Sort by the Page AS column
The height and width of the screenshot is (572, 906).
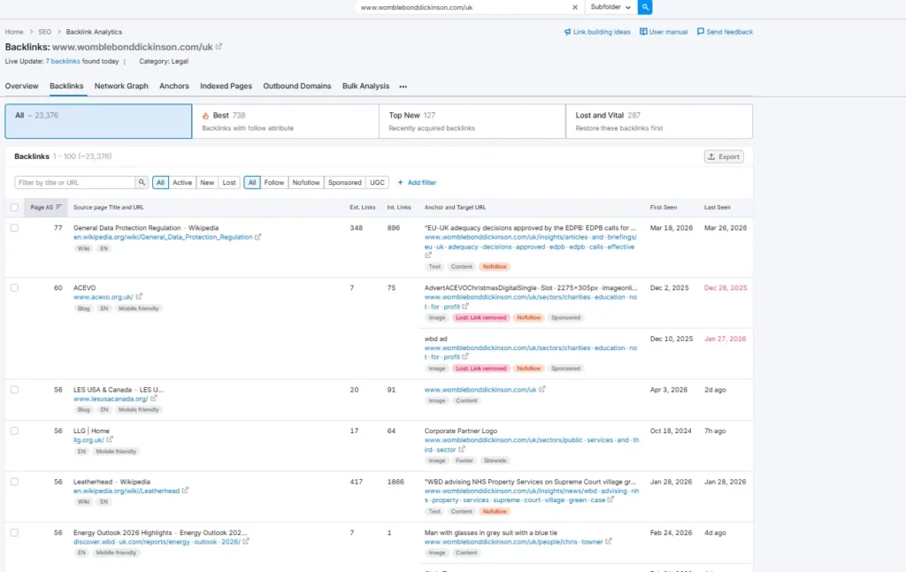pyautogui.click(x=46, y=207)
